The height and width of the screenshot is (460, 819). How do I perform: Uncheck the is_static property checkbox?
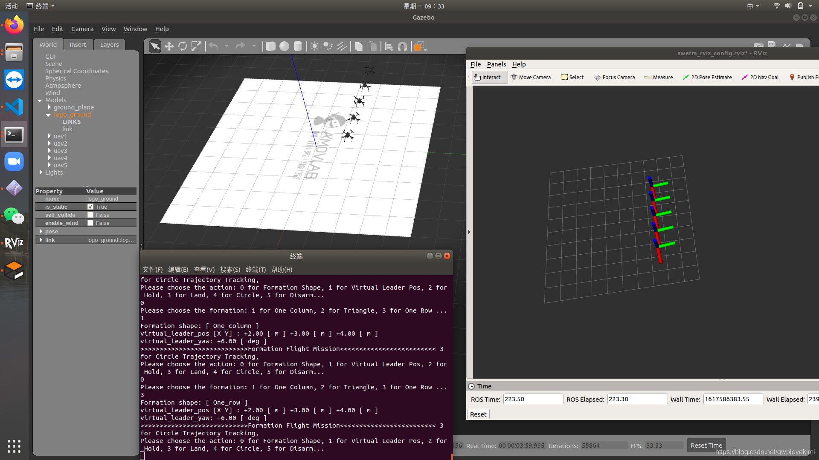point(90,207)
